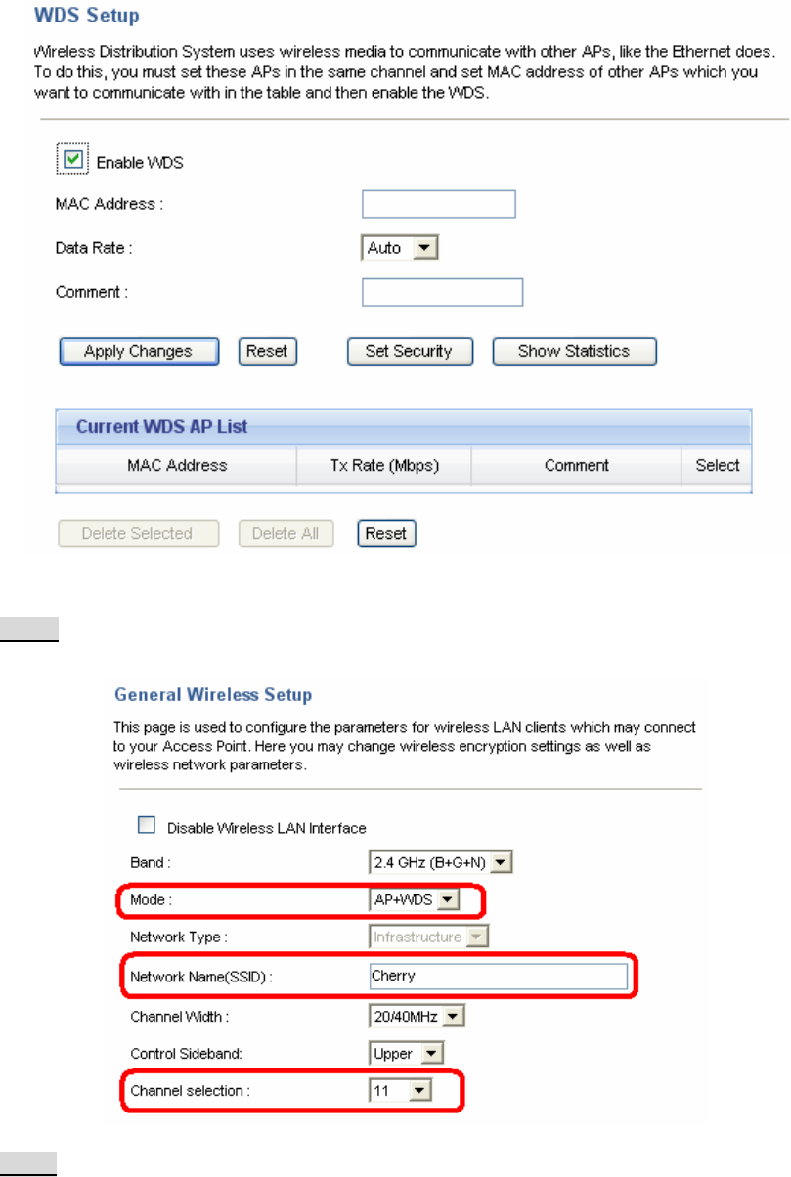The width and height of the screenshot is (791, 1177).
Task: Click the Delete All button
Action: (286, 534)
